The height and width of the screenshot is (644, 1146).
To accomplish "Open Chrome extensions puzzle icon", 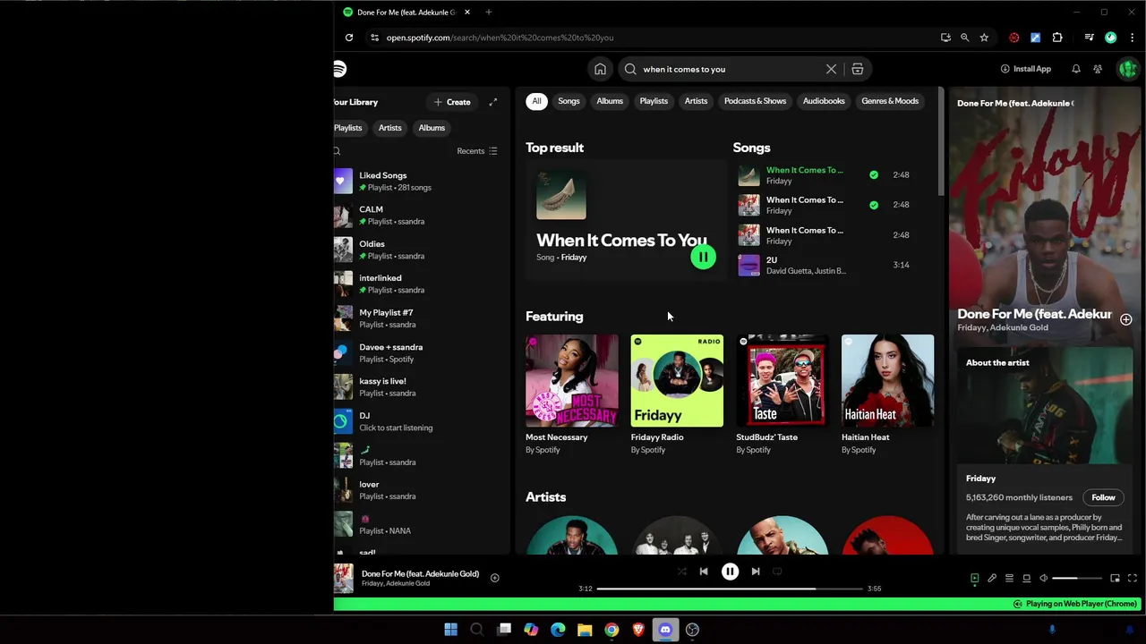I will tap(1057, 38).
